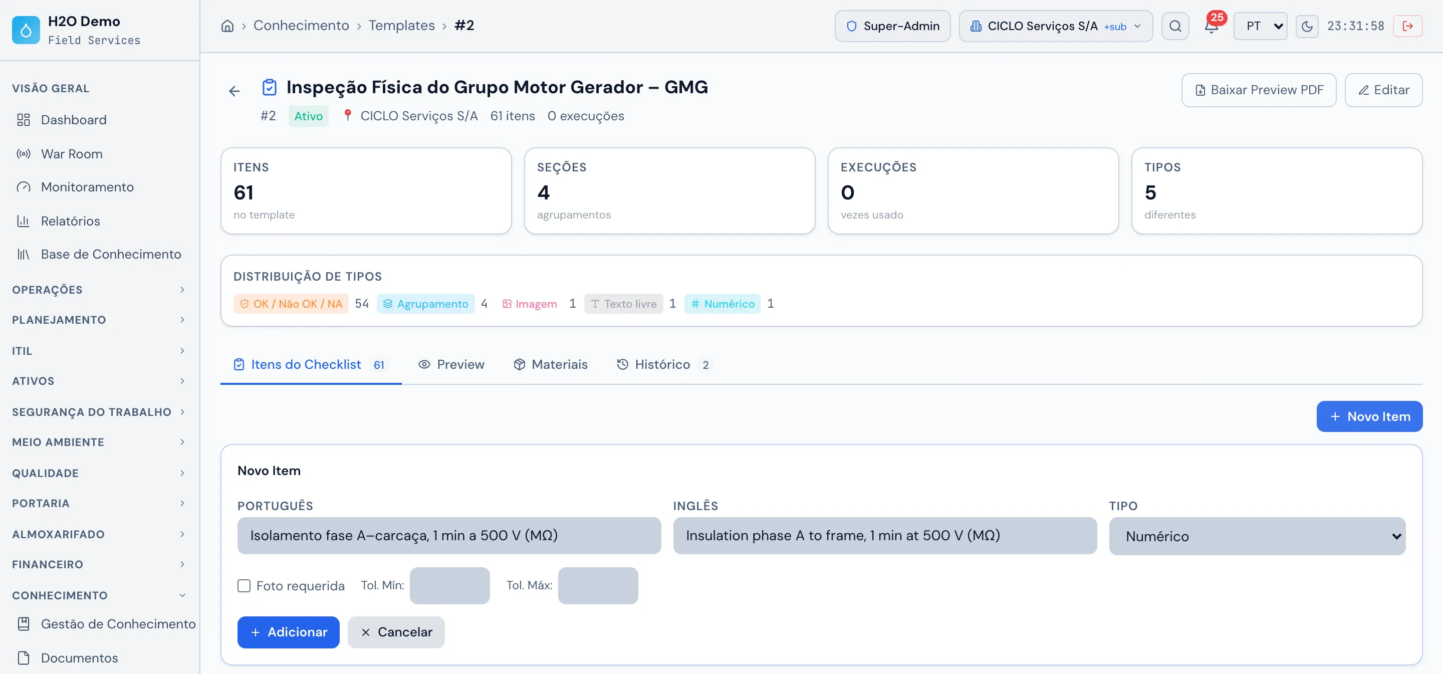Click the home icon in breadcrumb
The image size is (1443, 674).
tap(227, 26)
